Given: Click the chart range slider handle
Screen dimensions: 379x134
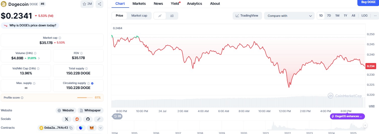Looking at the screenshot, I should pyautogui.click(x=365, y=125).
